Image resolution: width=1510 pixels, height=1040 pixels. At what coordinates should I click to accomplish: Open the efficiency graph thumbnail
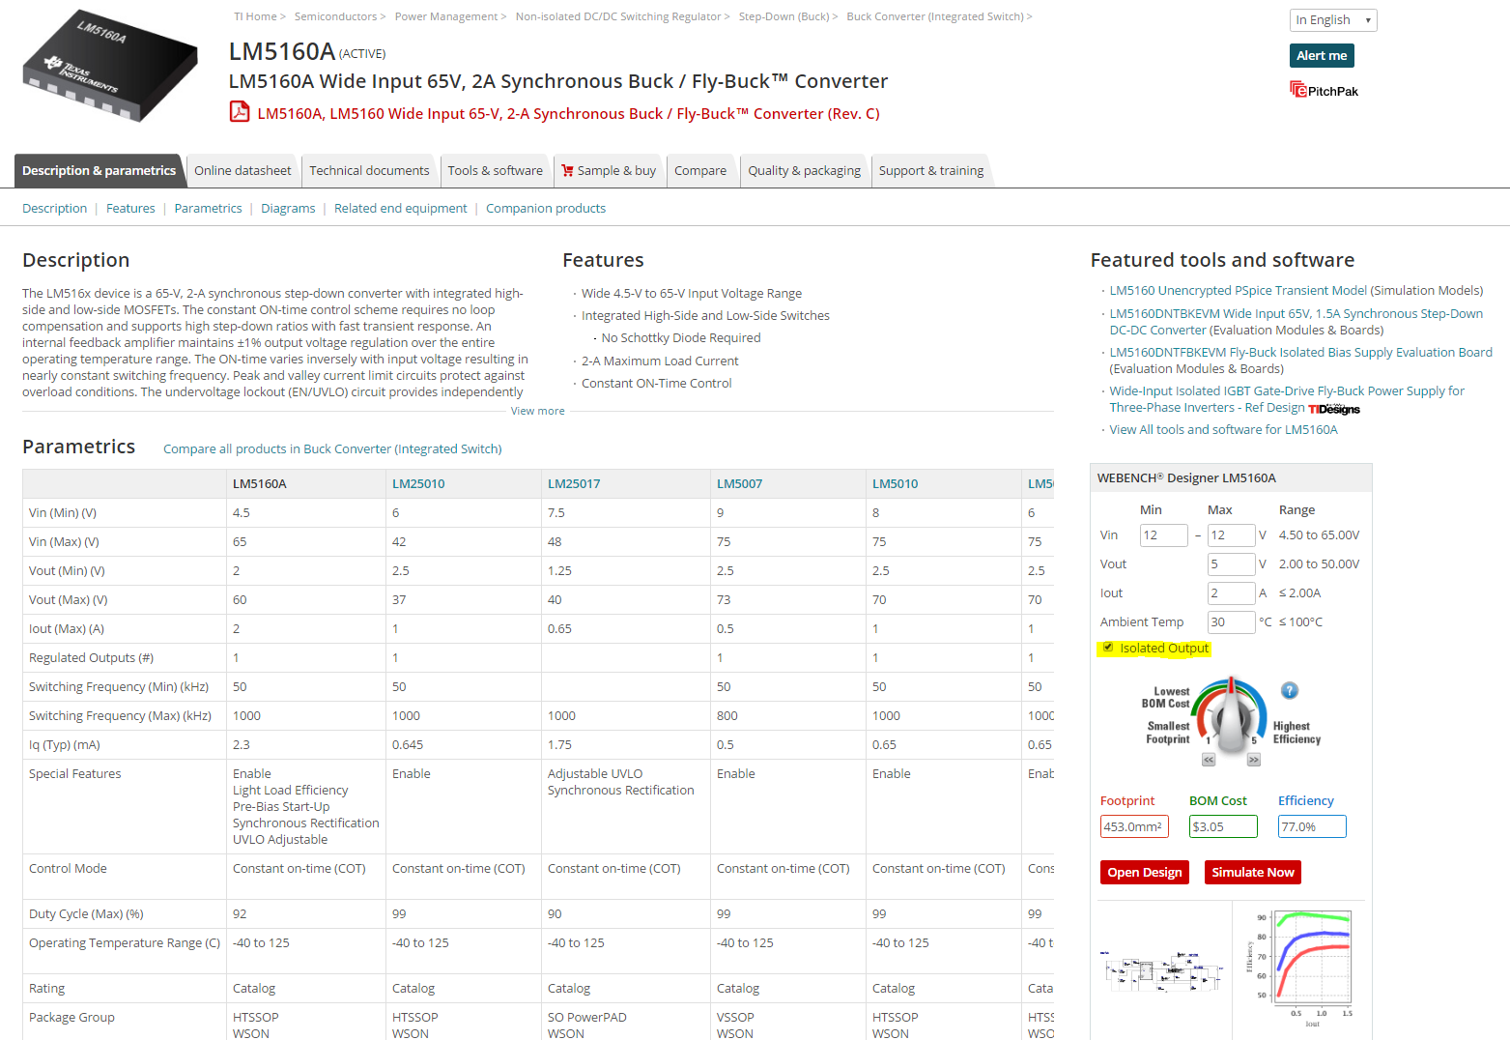[x=1299, y=967]
